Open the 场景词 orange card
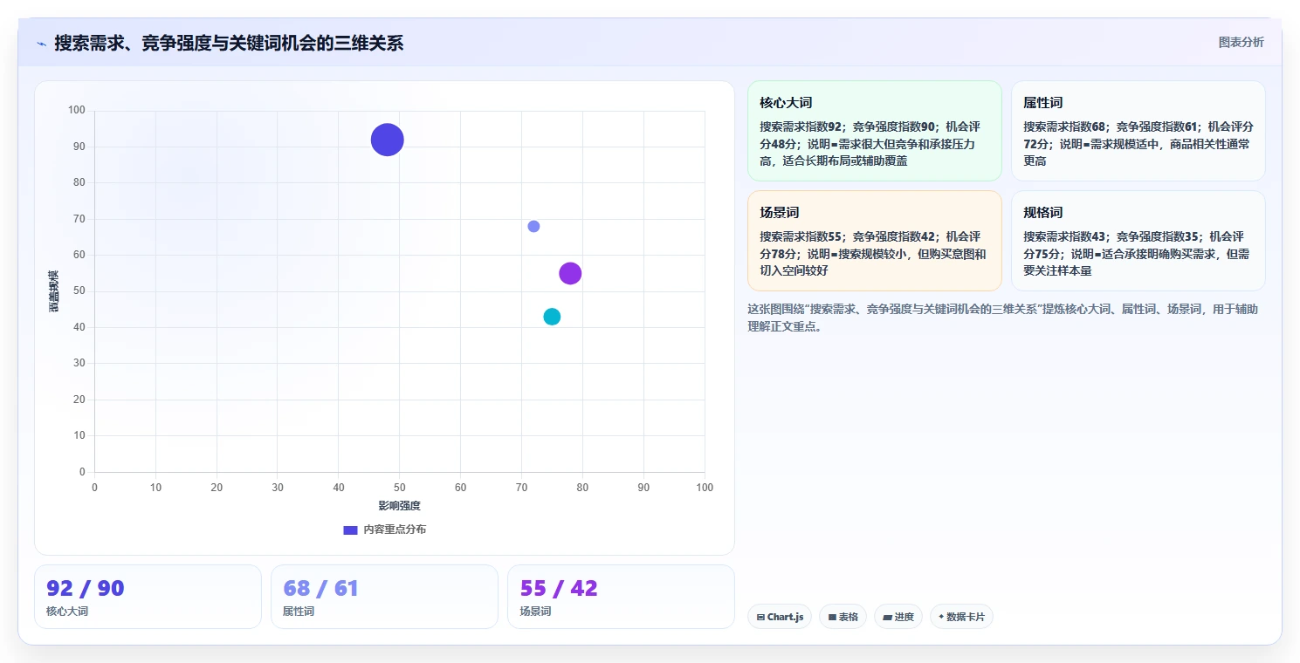This screenshot has height=663, width=1300. point(874,241)
